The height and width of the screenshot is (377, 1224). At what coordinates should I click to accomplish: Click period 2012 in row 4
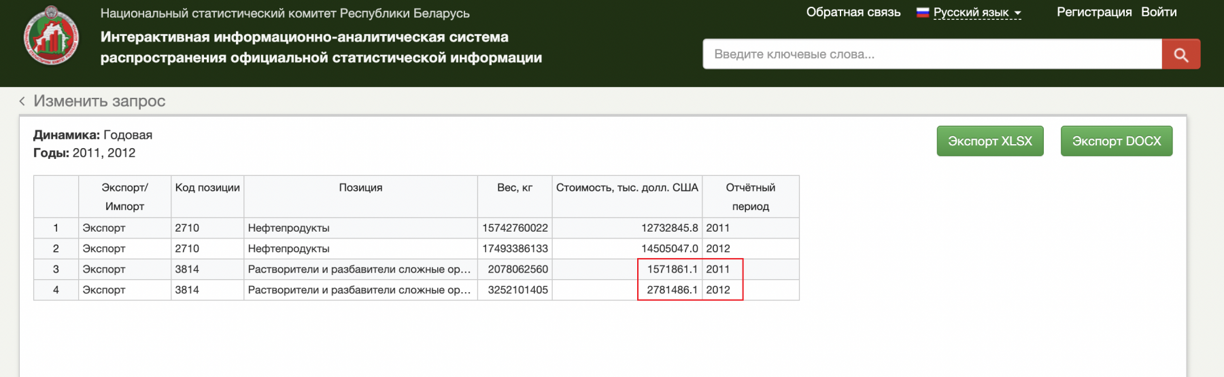click(x=718, y=290)
